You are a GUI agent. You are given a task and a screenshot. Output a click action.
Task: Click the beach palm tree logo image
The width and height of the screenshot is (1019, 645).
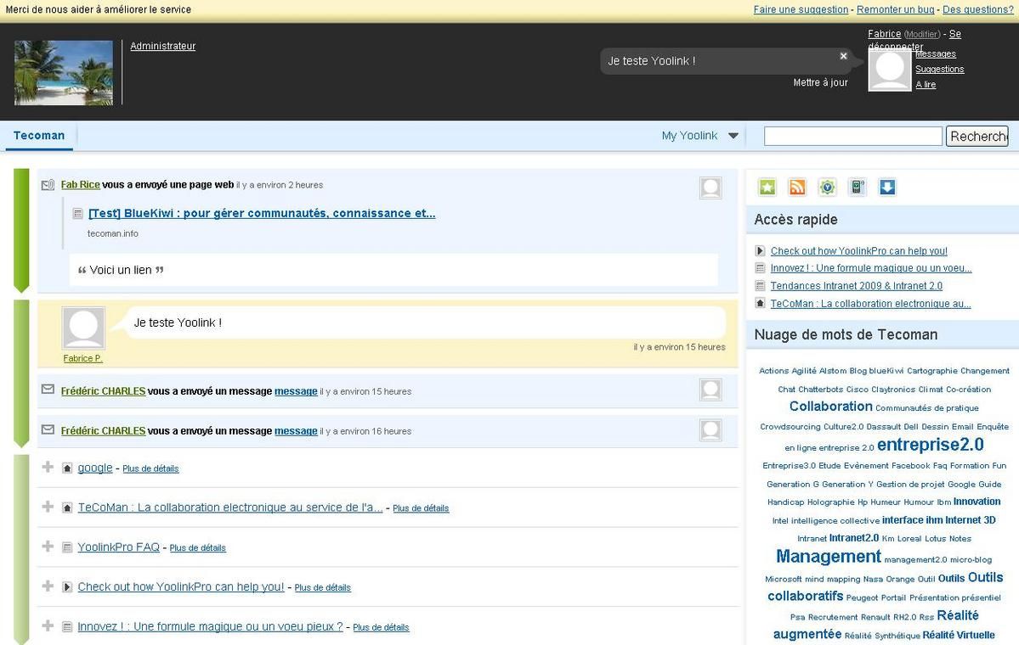pos(64,73)
